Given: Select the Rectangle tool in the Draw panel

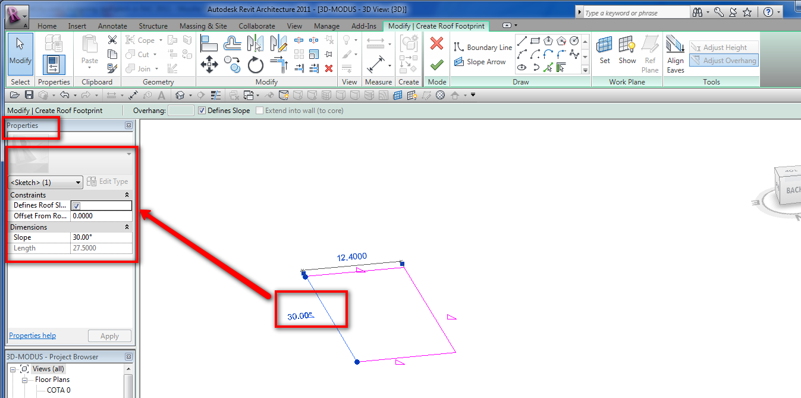Looking at the screenshot, I should tap(535, 40).
